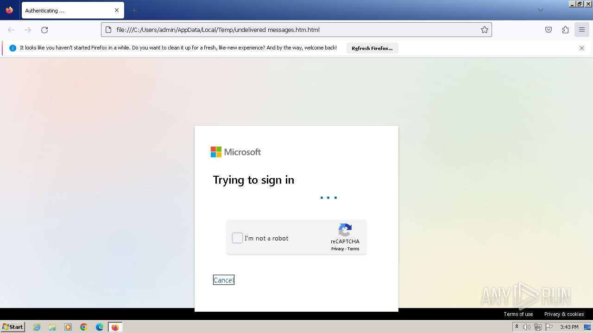Open File Explorer from taskbar

52,327
